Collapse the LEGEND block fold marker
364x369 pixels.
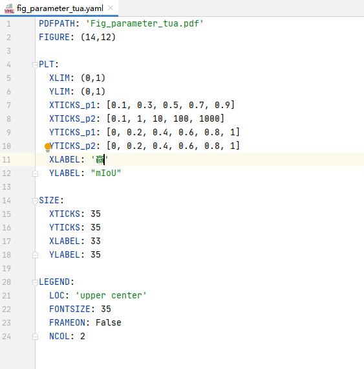coord(35,282)
